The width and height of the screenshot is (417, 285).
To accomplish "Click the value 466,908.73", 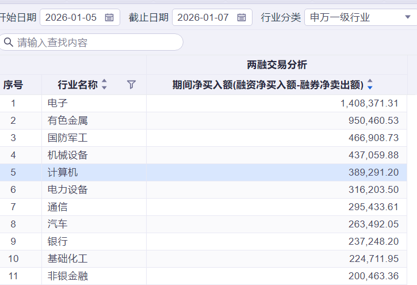I will (373, 138).
